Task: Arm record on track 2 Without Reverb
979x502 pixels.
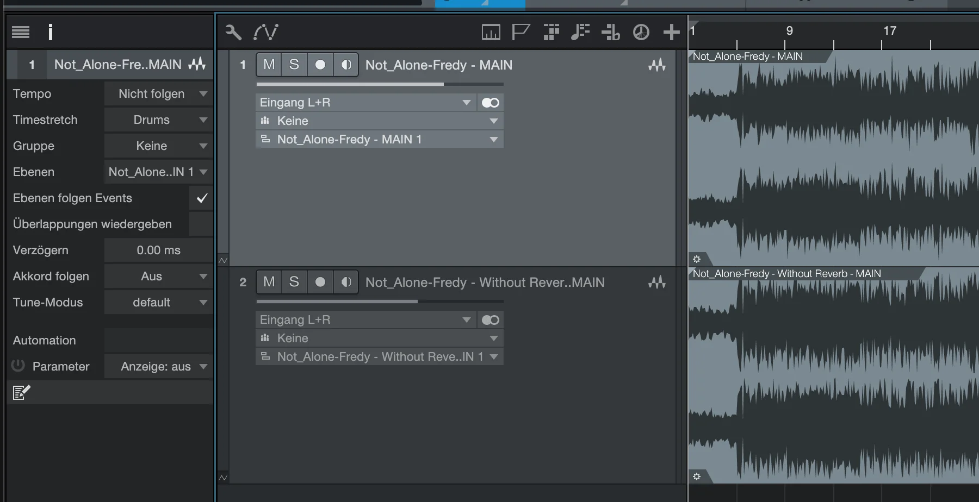Action: click(x=320, y=282)
